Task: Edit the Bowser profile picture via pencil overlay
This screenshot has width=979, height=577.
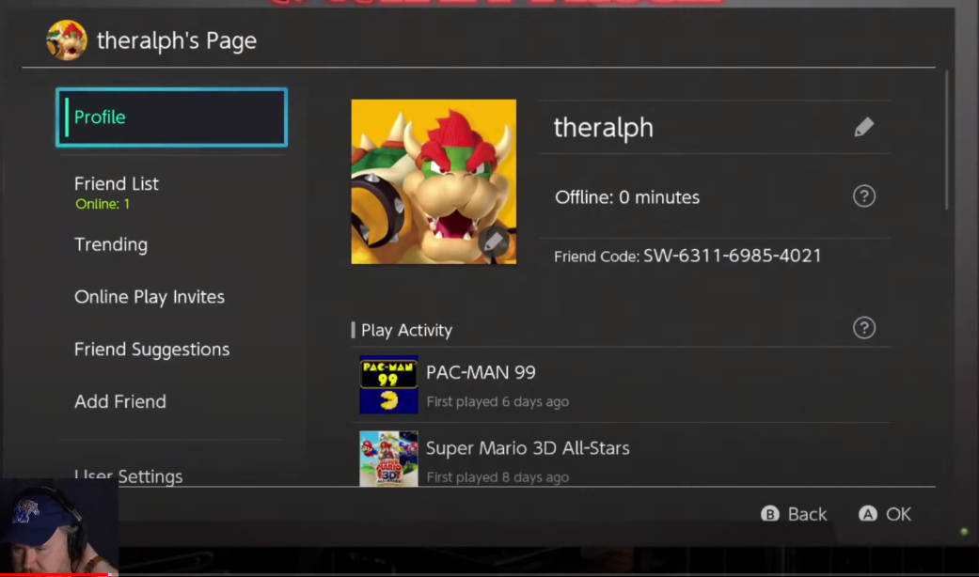Action: [494, 242]
